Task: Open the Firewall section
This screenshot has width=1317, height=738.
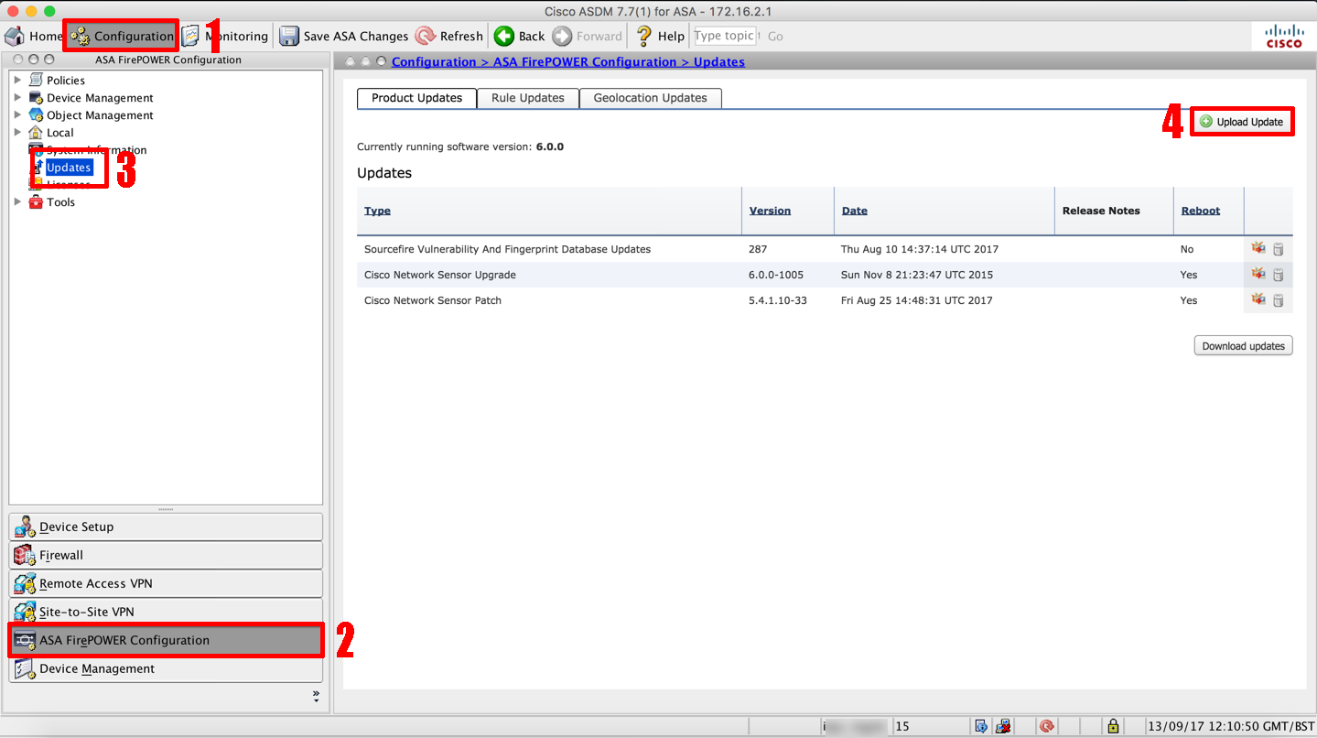Action: pyautogui.click(x=166, y=555)
